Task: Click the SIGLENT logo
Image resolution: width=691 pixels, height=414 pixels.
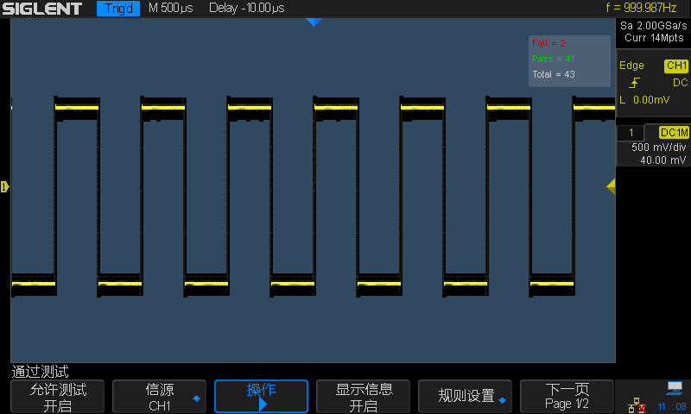Action: [x=42, y=9]
